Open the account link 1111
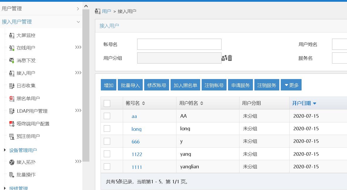The image size is (347, 190). click(137, 167)
